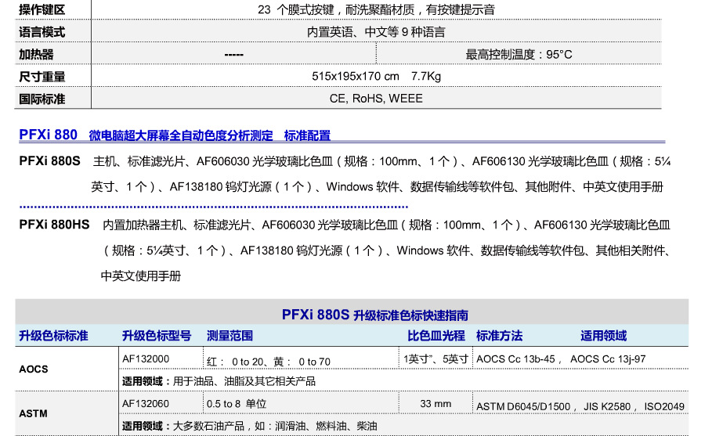The height and width of the screenshot is (436, 723).
Task: Click the text AOCS Cc 13j-97
Action: (608, 359)
